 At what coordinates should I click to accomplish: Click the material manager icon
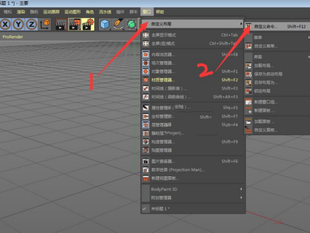146,80
